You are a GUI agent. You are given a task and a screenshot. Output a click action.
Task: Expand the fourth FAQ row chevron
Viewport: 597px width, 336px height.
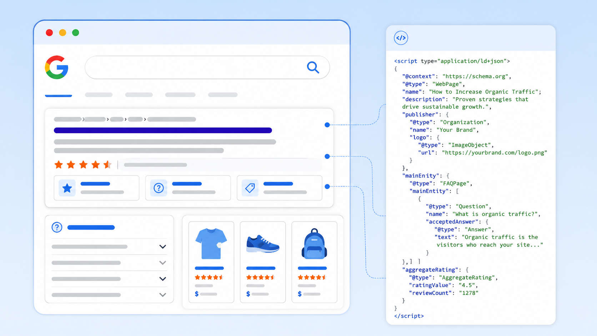162,295
